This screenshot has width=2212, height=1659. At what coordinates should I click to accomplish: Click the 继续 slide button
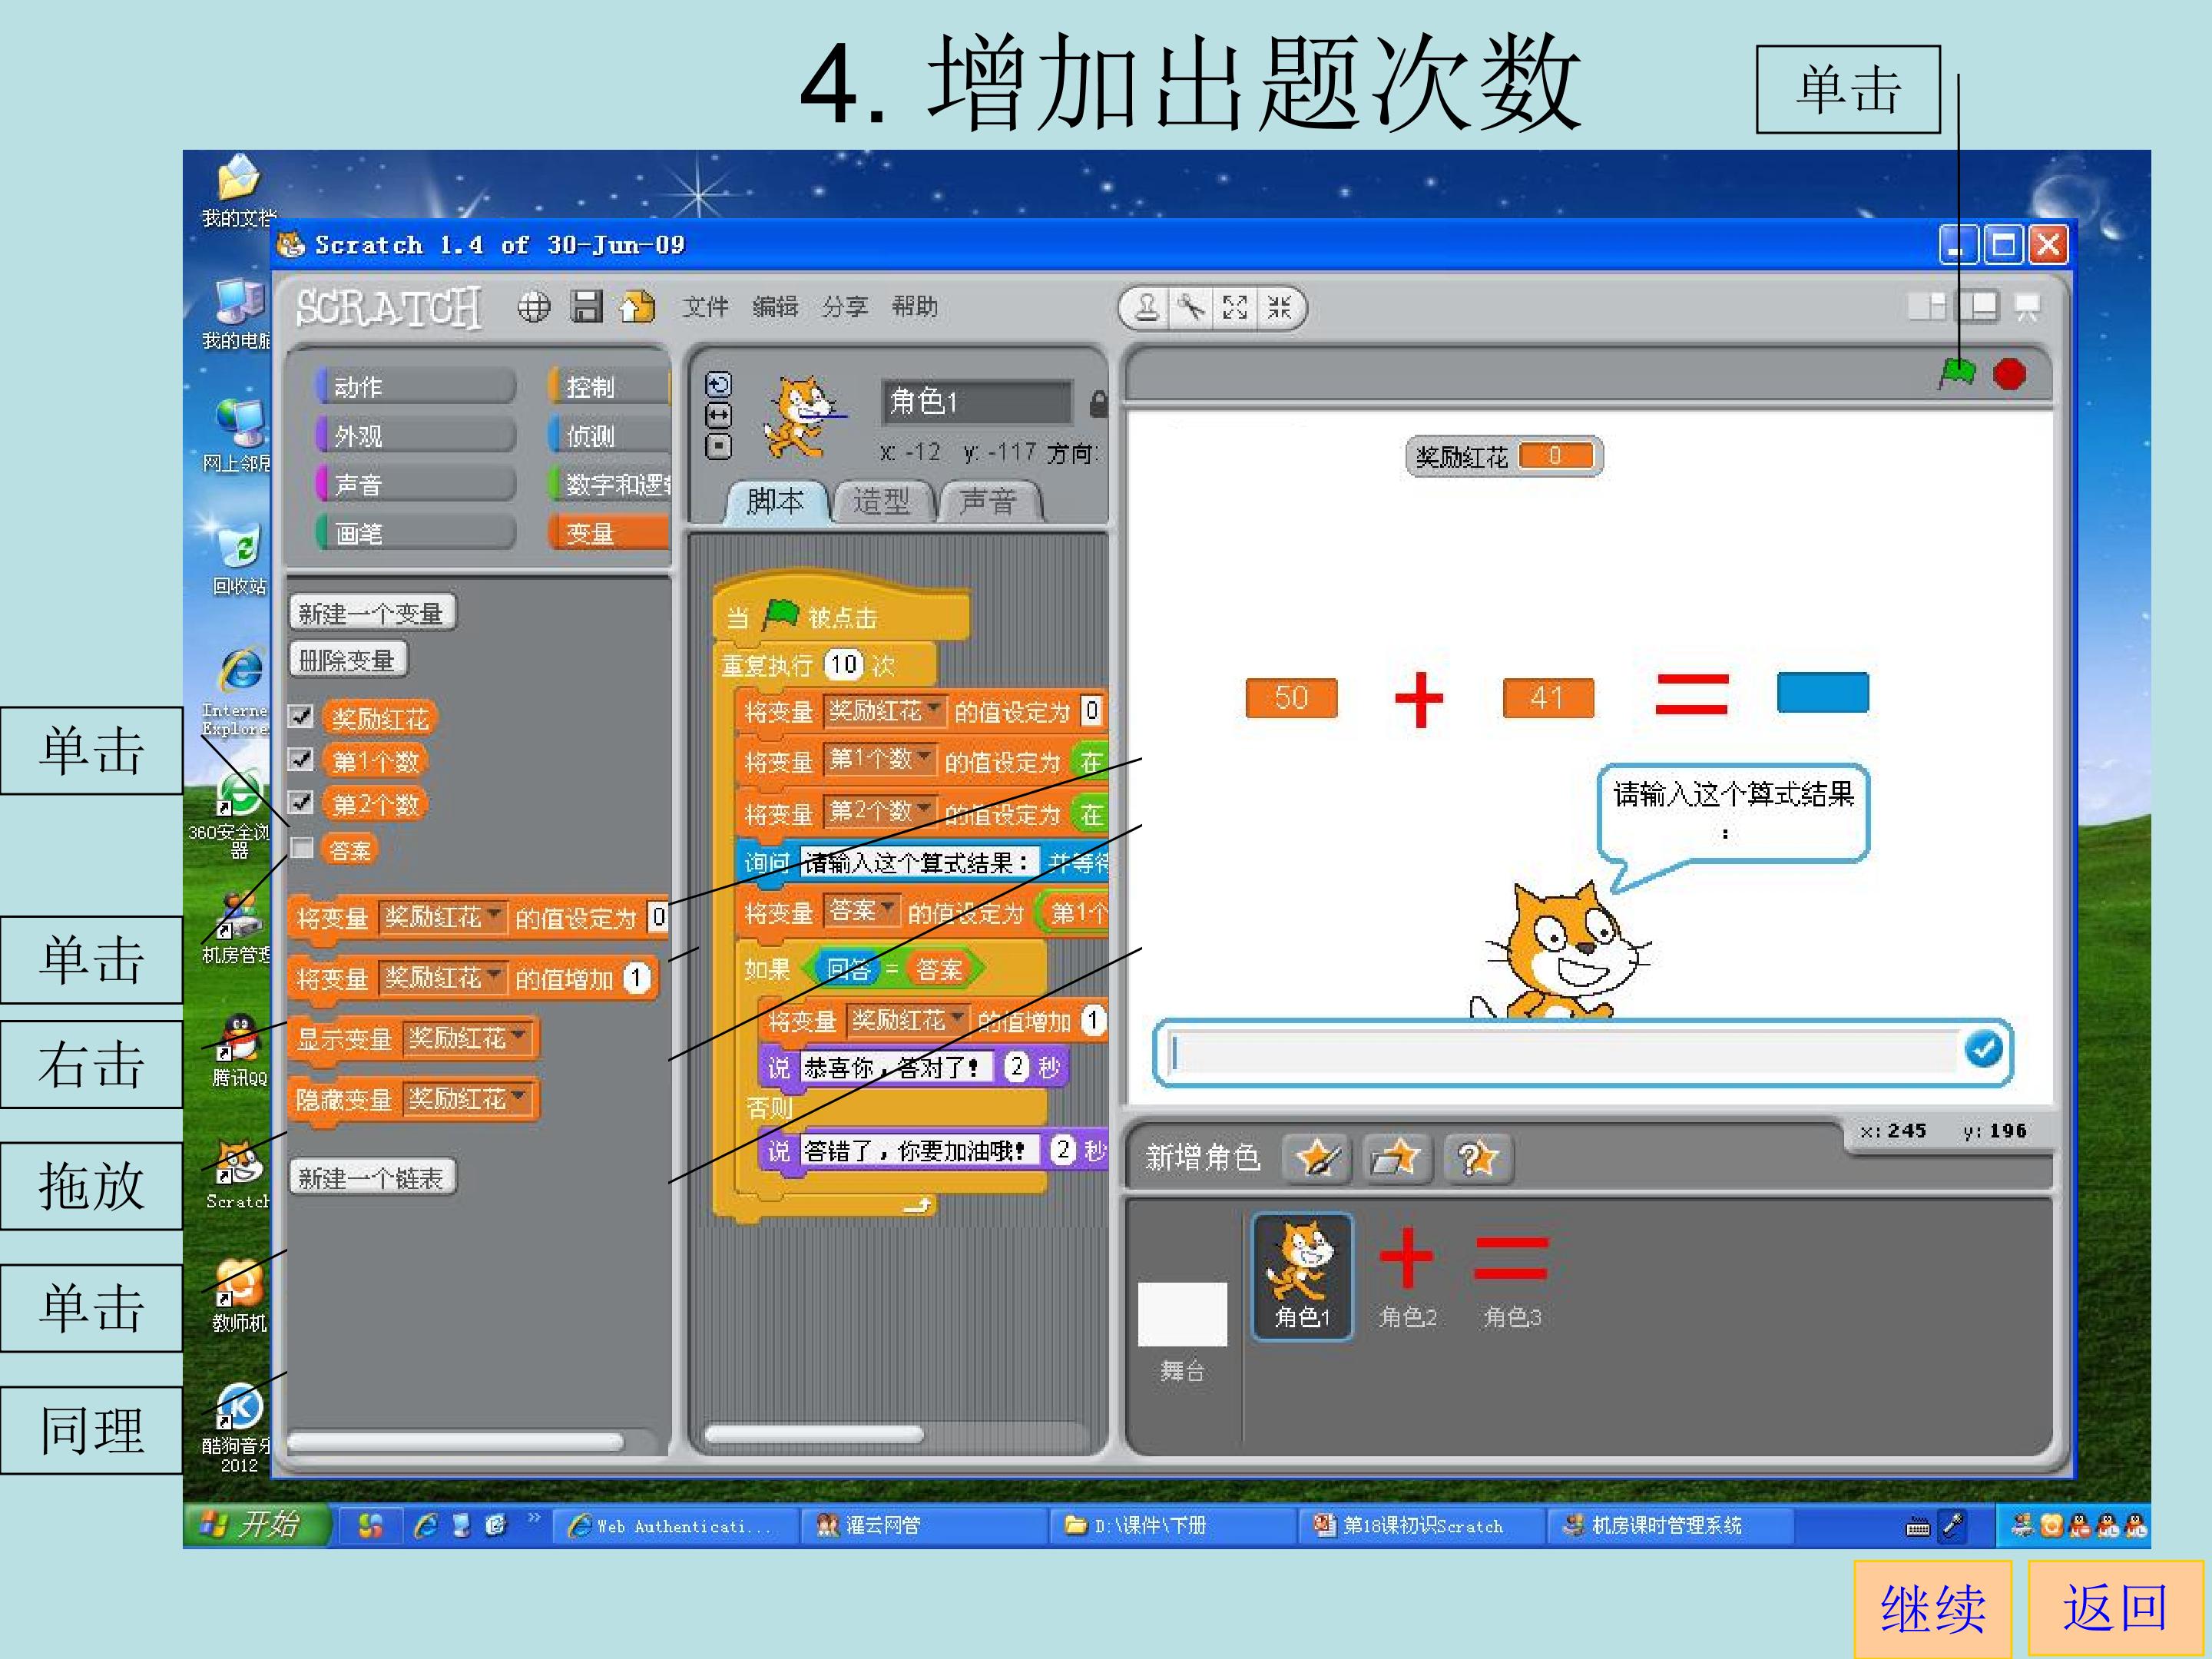pyautogui.click(x=1932, y=1609)
